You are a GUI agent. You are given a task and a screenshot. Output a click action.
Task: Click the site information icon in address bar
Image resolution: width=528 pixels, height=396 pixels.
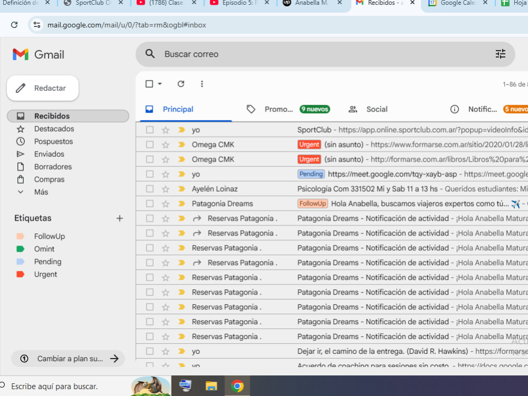pyautogui.click(x=37, y=25)
